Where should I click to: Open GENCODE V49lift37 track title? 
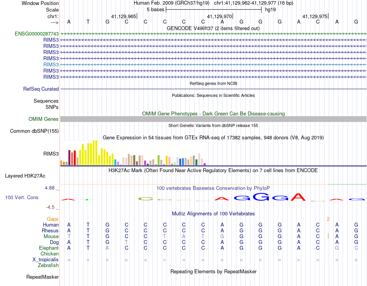(x=213, y=28)
